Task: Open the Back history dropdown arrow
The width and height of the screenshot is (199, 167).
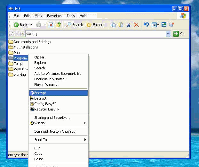Action: click(x=31, y=24)
